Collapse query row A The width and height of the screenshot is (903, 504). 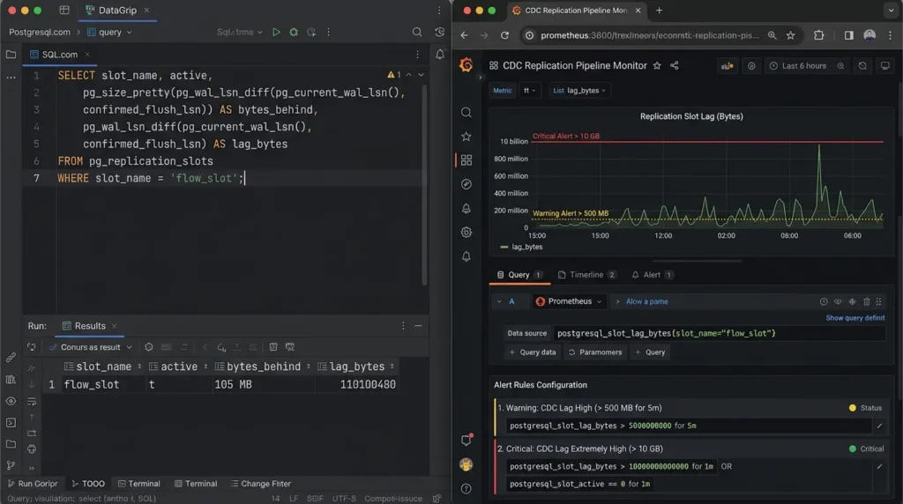499,301
